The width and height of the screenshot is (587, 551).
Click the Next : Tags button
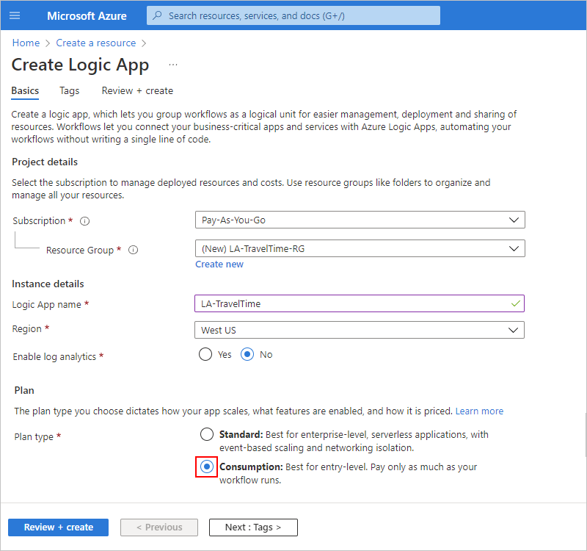pyautogui.click(x=253, y=527)
